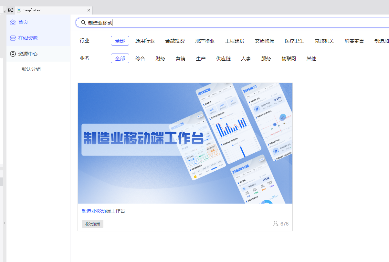Collapse the left panel with the small arrow
389x262 pixels.
[x=4, y=12]
